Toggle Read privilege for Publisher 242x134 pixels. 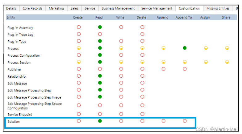[x=100, y=69]
